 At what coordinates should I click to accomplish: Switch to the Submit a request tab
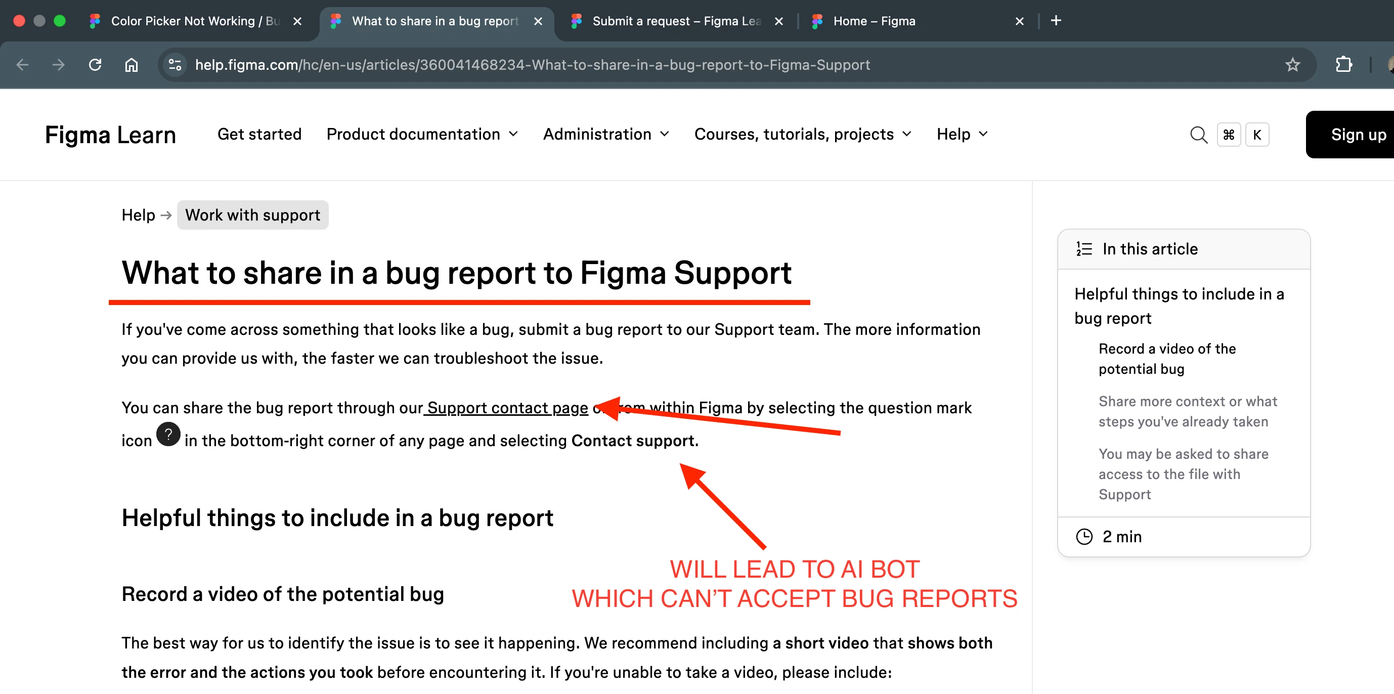[675, 21]
